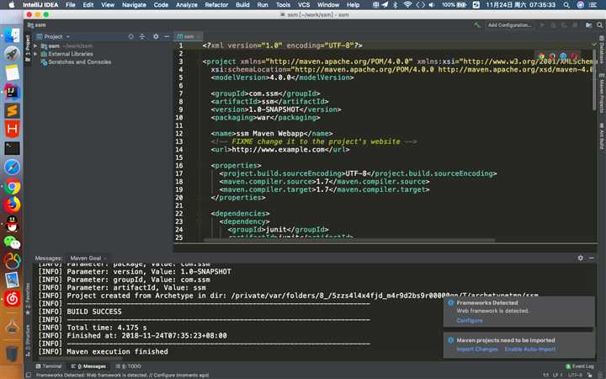Open the Event Log button
The image size is (606, 379).
[580, 366]
